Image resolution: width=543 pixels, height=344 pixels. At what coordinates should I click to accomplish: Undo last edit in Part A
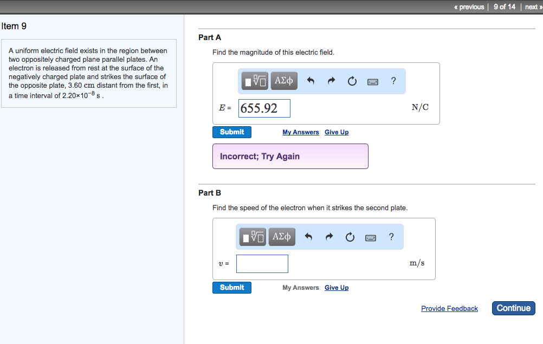[311, 81]
